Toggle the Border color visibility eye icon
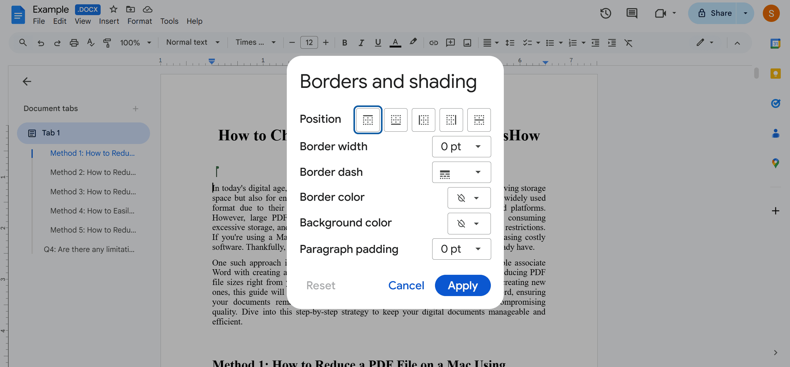The image size is (790, 367). click(x=460, y=197)
